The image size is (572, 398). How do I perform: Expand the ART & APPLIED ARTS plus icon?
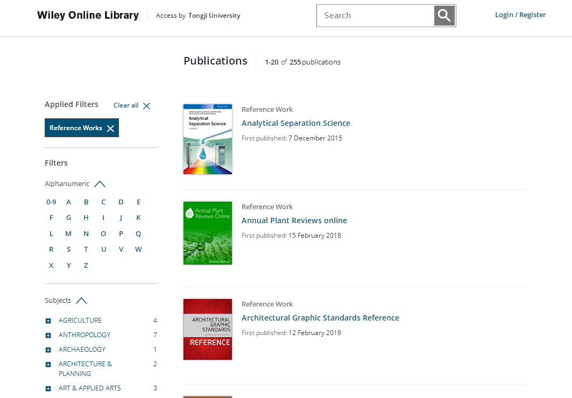tap(48, 388)
